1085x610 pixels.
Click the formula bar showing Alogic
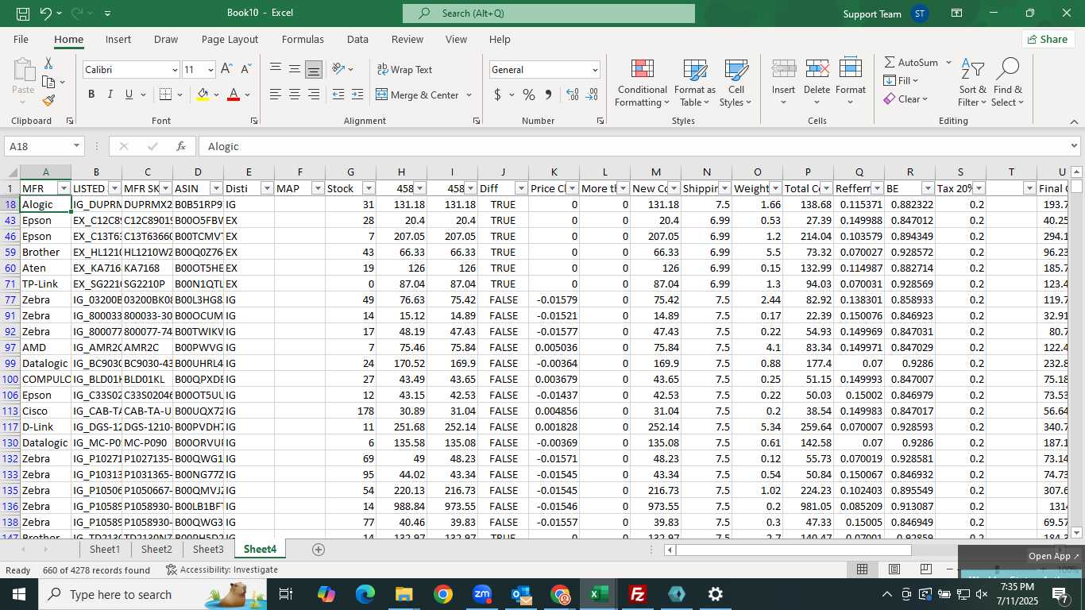(635, 146)
